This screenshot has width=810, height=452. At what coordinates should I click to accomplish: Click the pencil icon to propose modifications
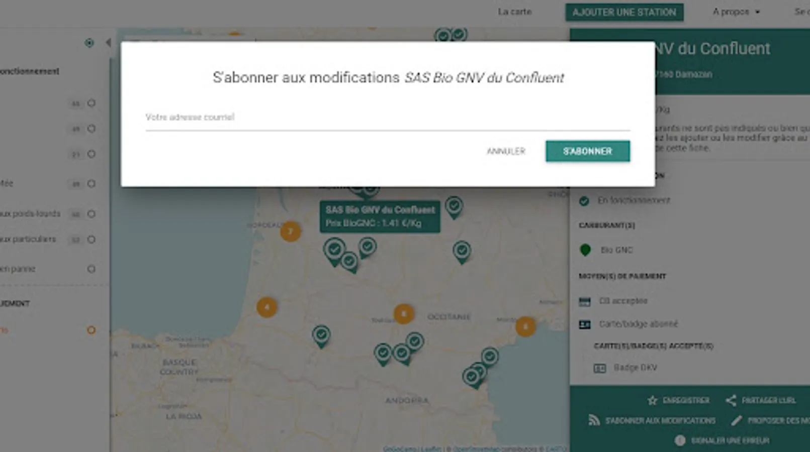coord(736,420)
